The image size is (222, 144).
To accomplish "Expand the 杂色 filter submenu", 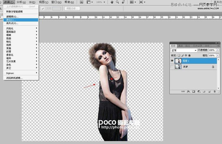I will pyautogui.click(x=21, y=65).
